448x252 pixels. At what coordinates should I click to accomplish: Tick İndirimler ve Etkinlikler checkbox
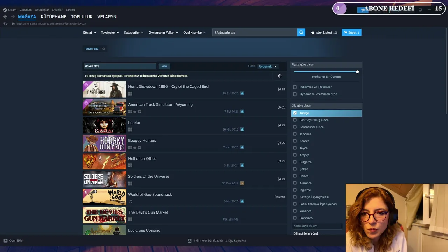click(x=295, y=87)
